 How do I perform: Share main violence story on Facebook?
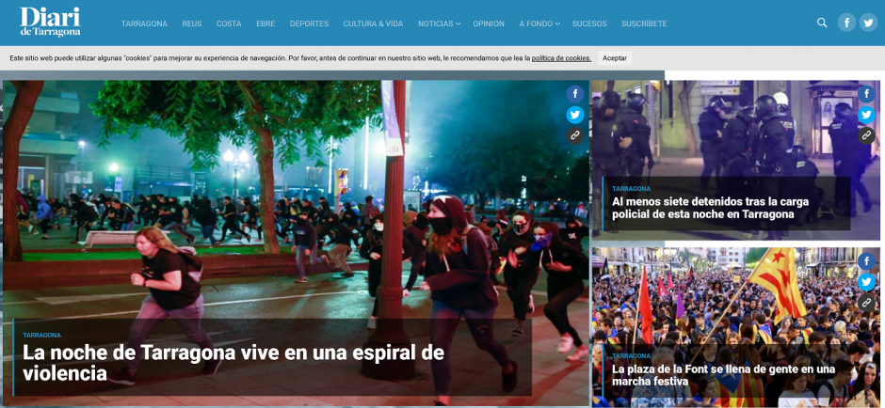(x=574, y=94)
